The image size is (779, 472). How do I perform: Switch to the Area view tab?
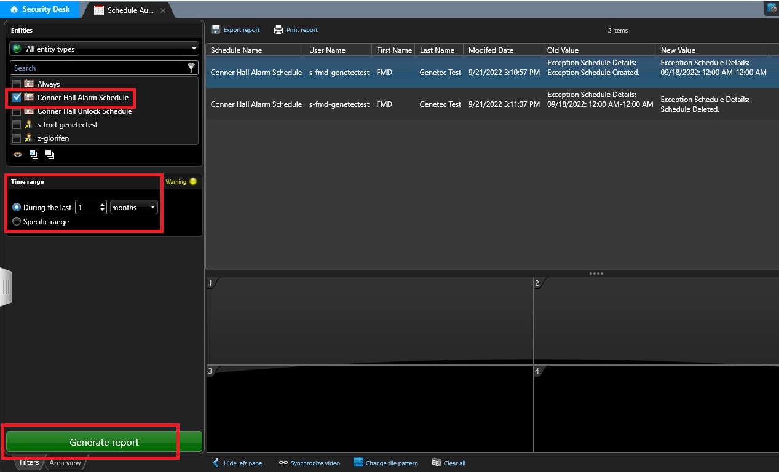(65, 463)
